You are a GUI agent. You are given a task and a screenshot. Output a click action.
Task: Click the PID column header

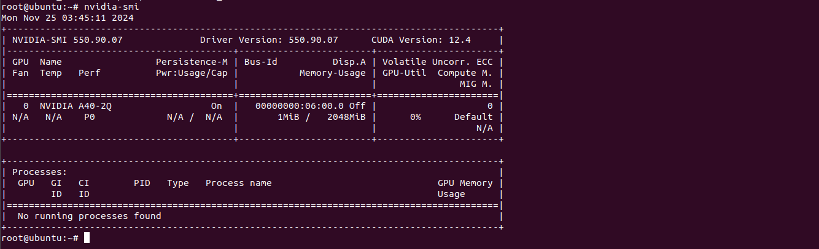142,183
